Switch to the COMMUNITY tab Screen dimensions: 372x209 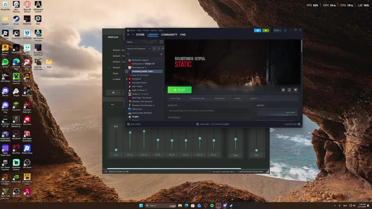click(x=169, y=35)
